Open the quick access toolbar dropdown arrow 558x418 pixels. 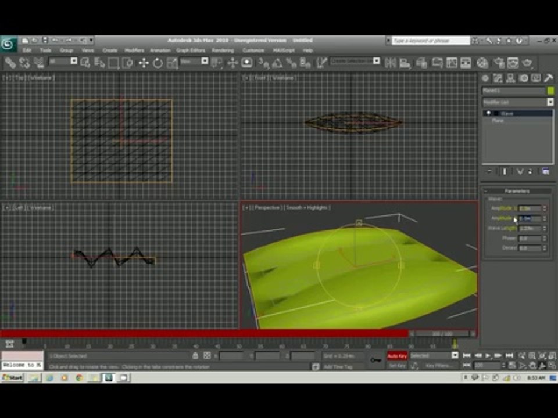[91, 40]
